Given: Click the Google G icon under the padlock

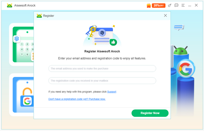Looking at the screenshot, I should (x=27, y=101).
